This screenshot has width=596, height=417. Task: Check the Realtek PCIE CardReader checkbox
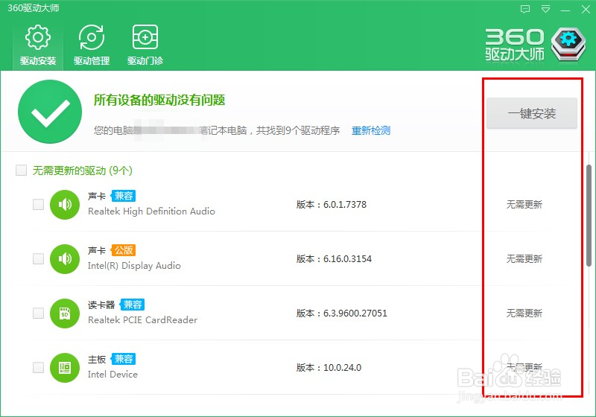[39, 313]
